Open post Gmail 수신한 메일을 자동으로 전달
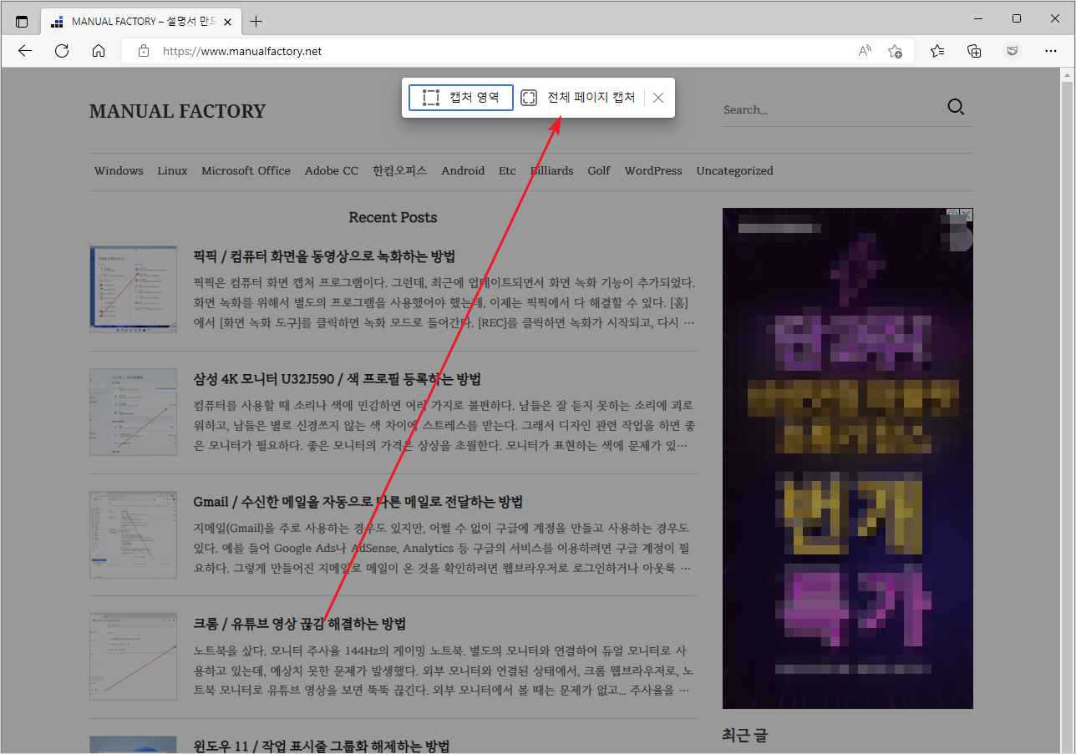 (358, 502)
